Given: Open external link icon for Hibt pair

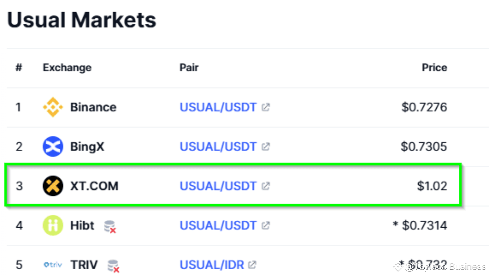Looking at the screenshot, I should [266, 225].
